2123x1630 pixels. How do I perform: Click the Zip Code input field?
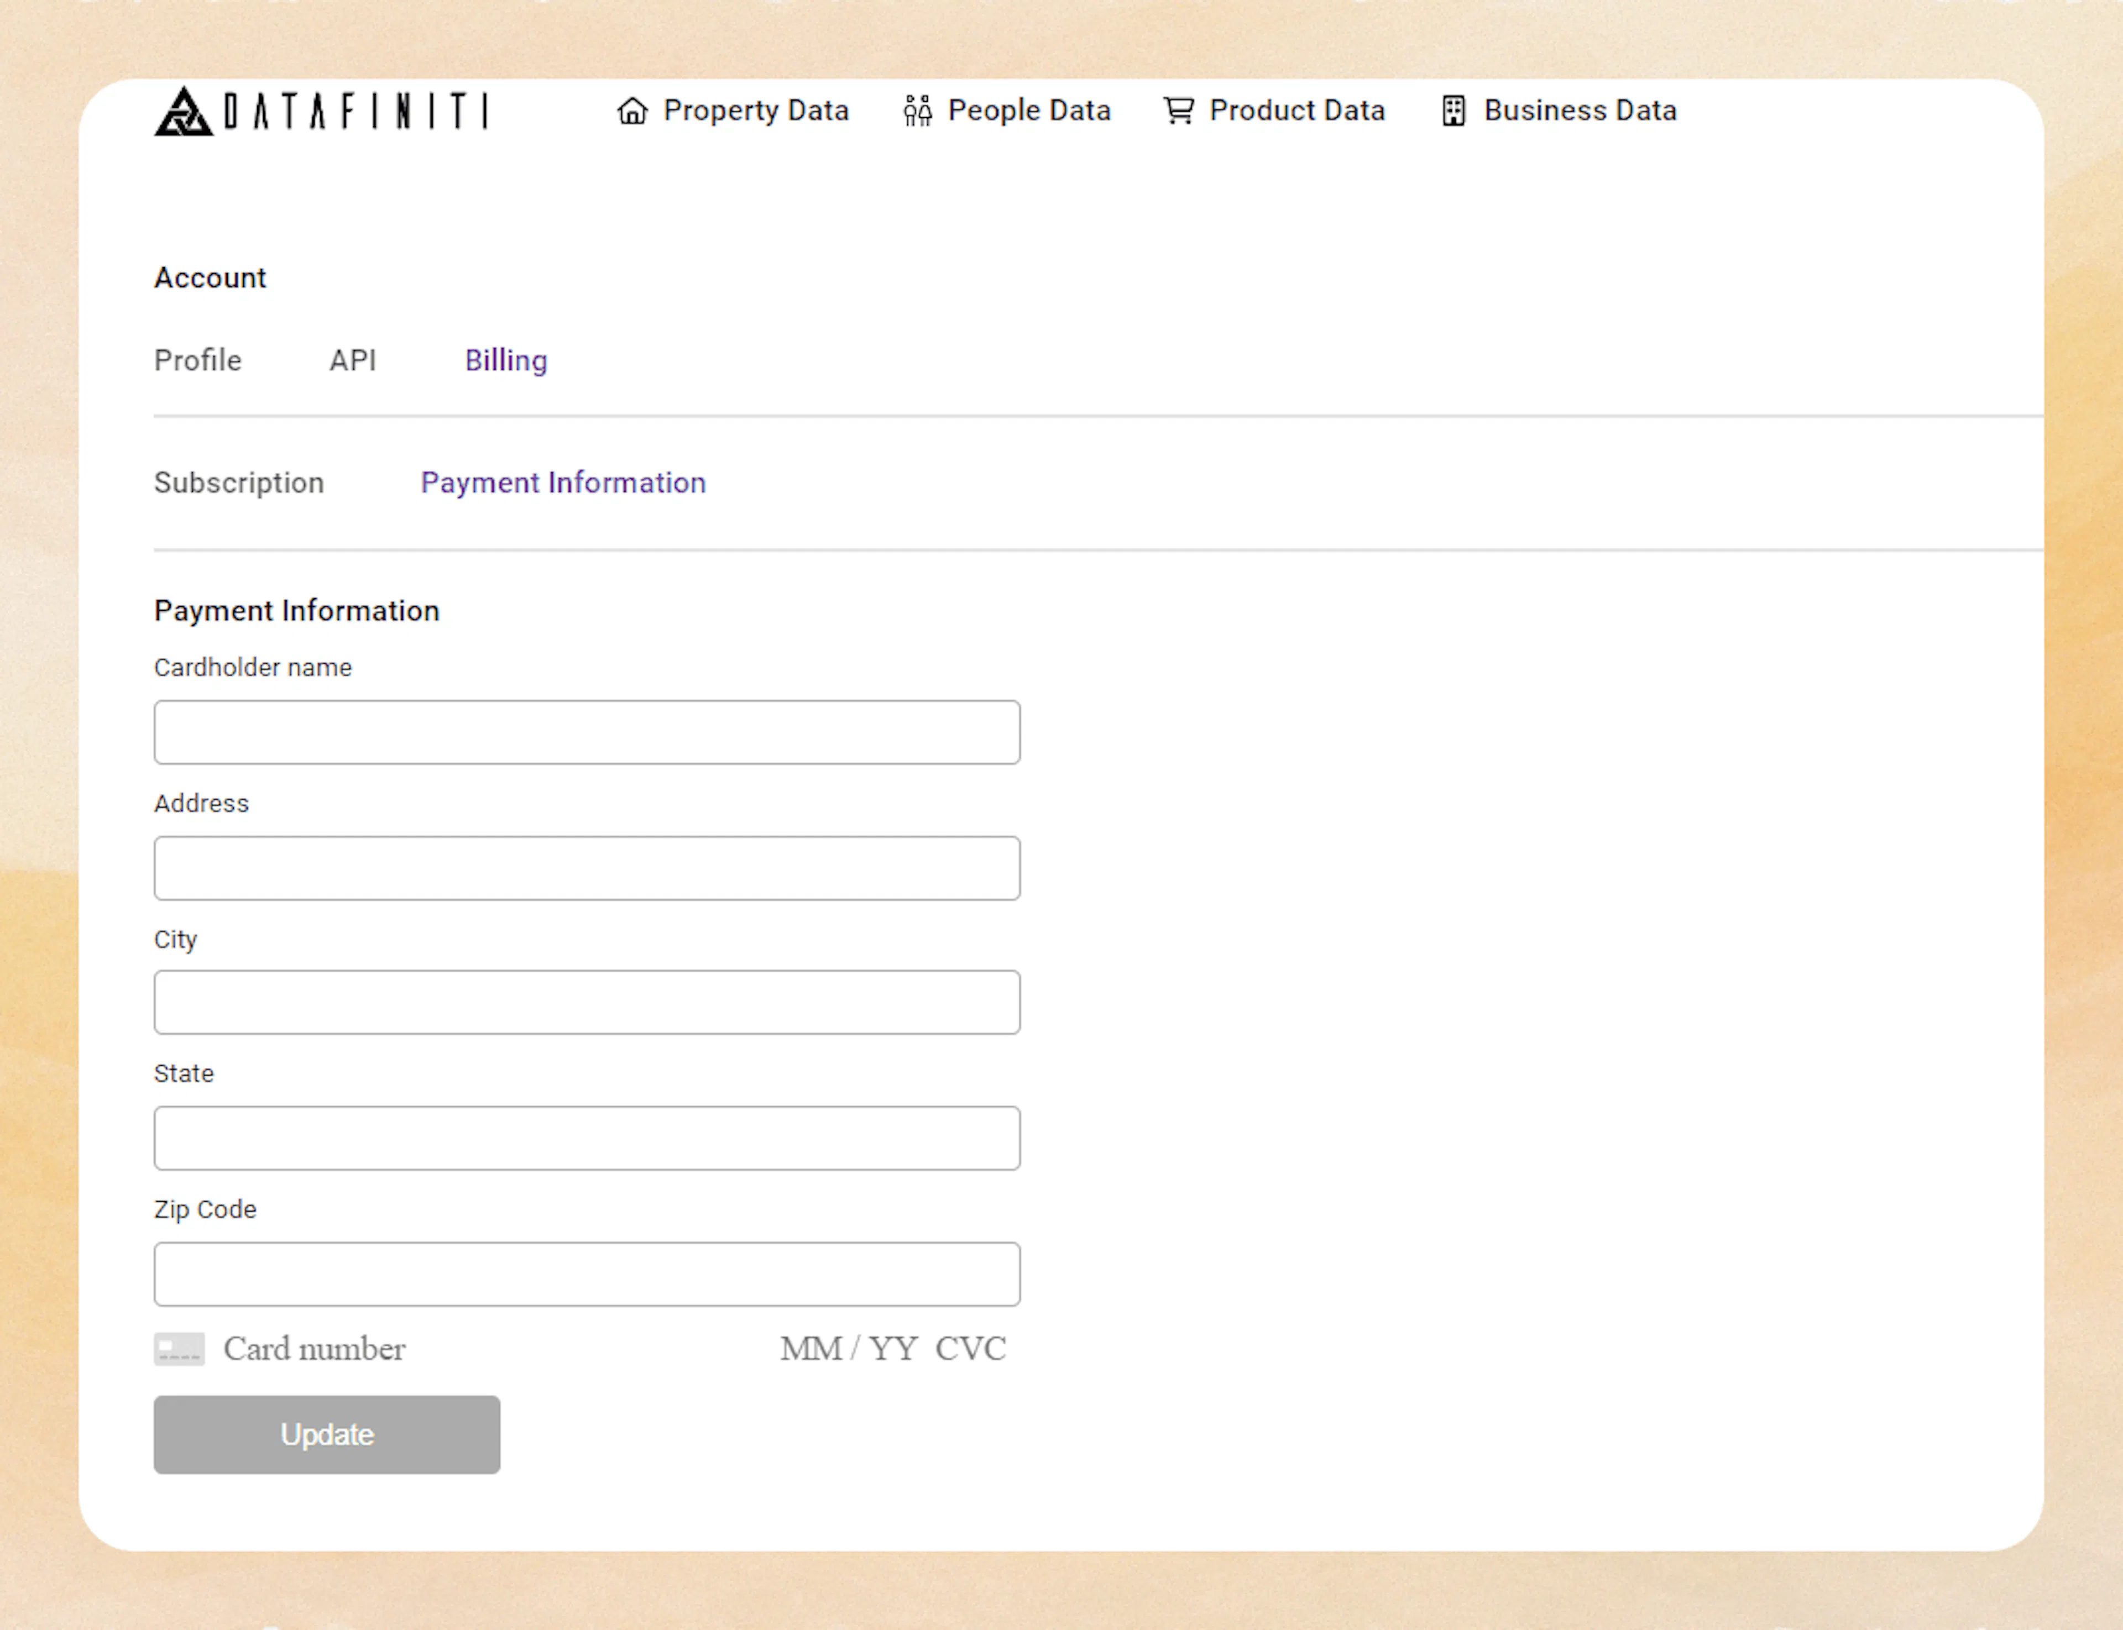coord(586,1273)
